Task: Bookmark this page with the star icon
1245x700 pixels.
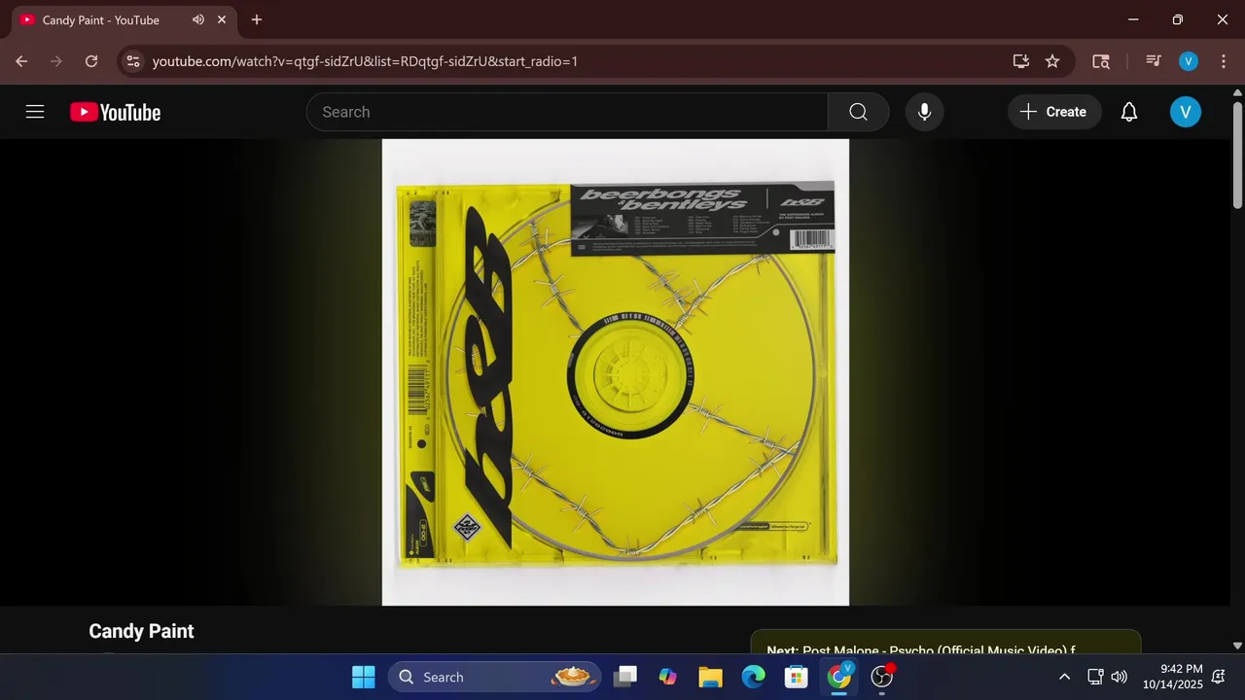Action: (1052, 61)
